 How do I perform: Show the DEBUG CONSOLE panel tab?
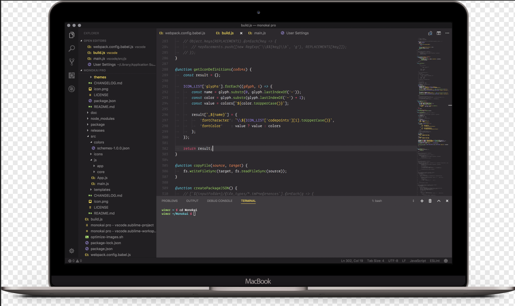point(219,201)
